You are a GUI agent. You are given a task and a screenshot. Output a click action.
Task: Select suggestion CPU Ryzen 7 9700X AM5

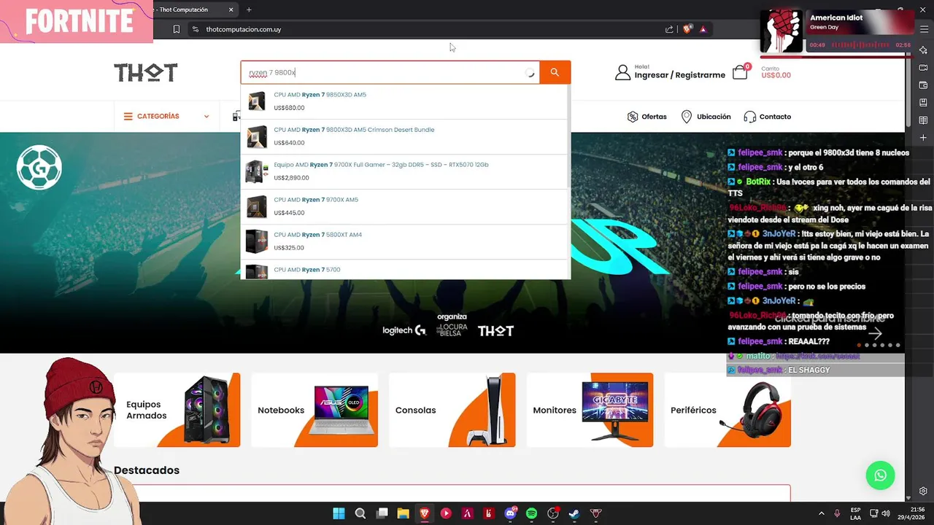(x=405, y=206)
